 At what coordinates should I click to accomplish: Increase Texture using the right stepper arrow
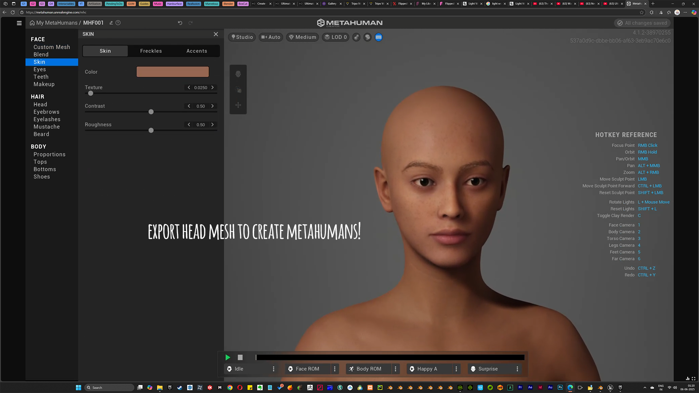[213, 87]
